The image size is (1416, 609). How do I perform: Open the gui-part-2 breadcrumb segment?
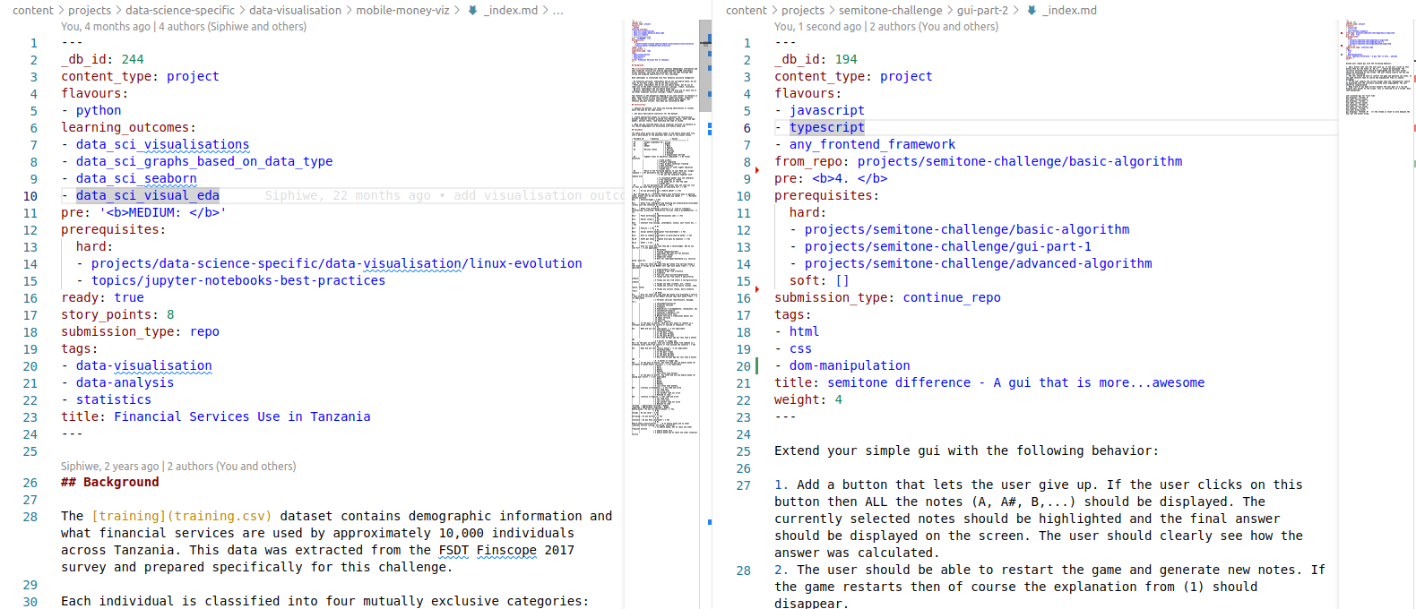[x=982, y=11]
